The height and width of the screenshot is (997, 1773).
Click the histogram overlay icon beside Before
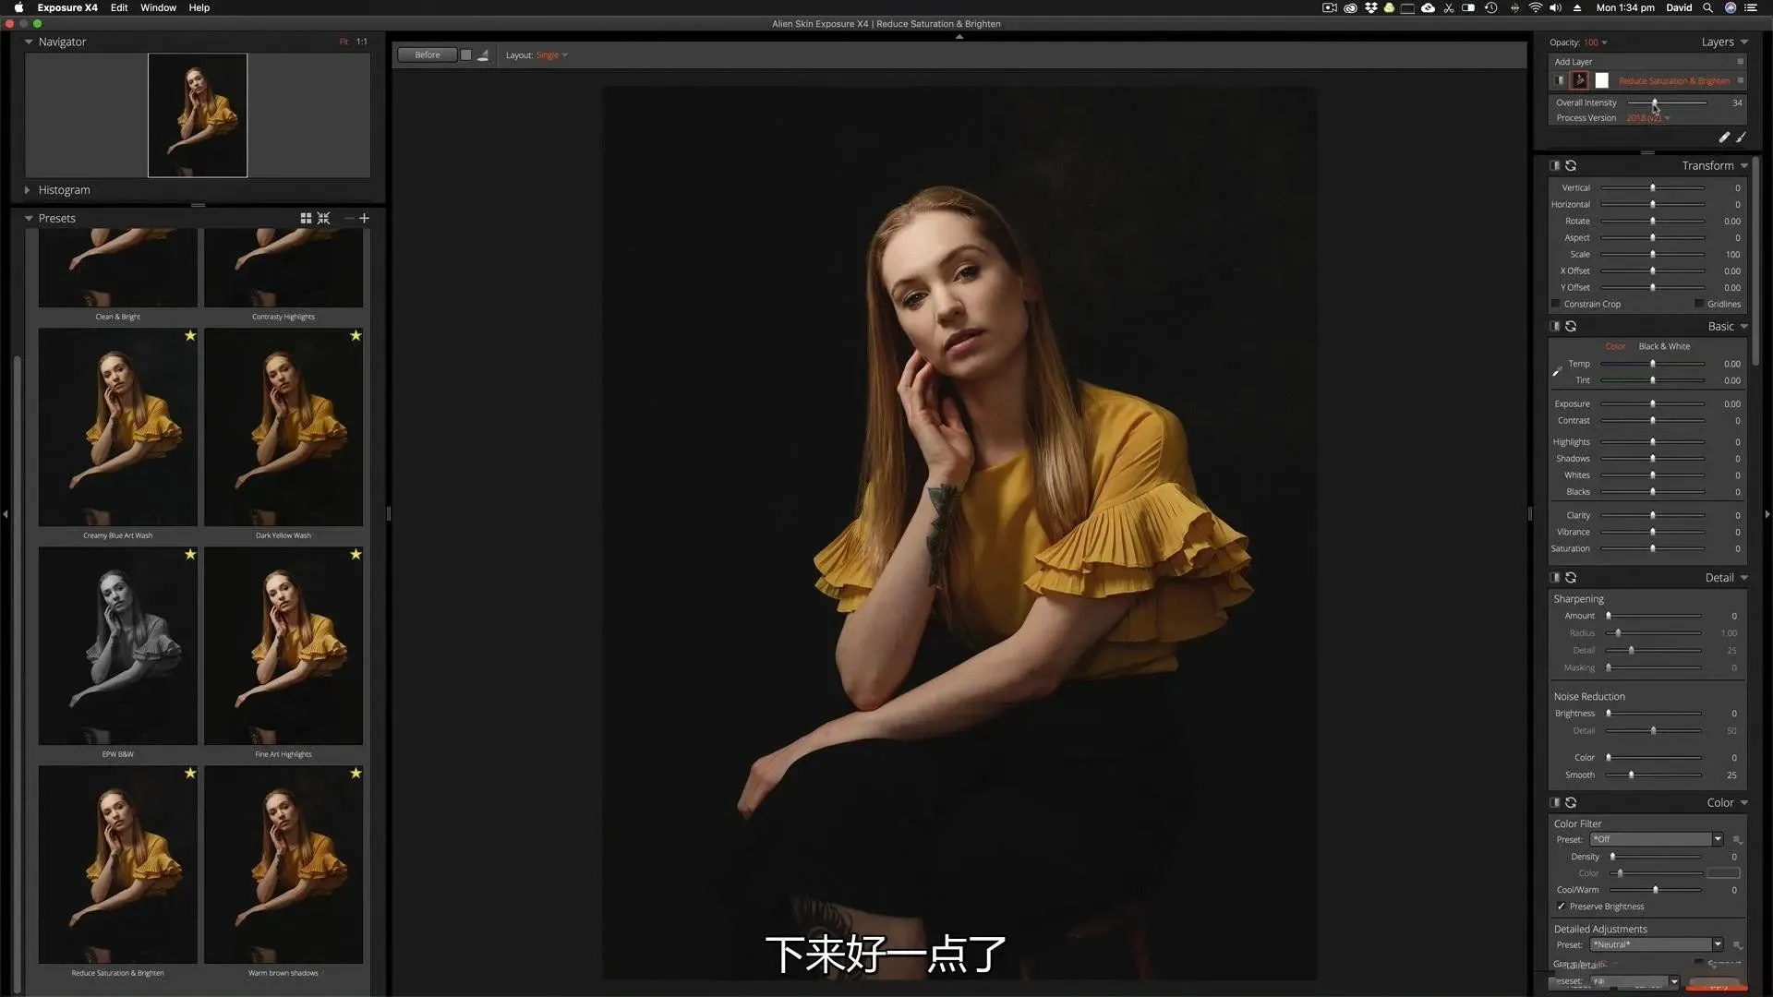click(483, 54)
